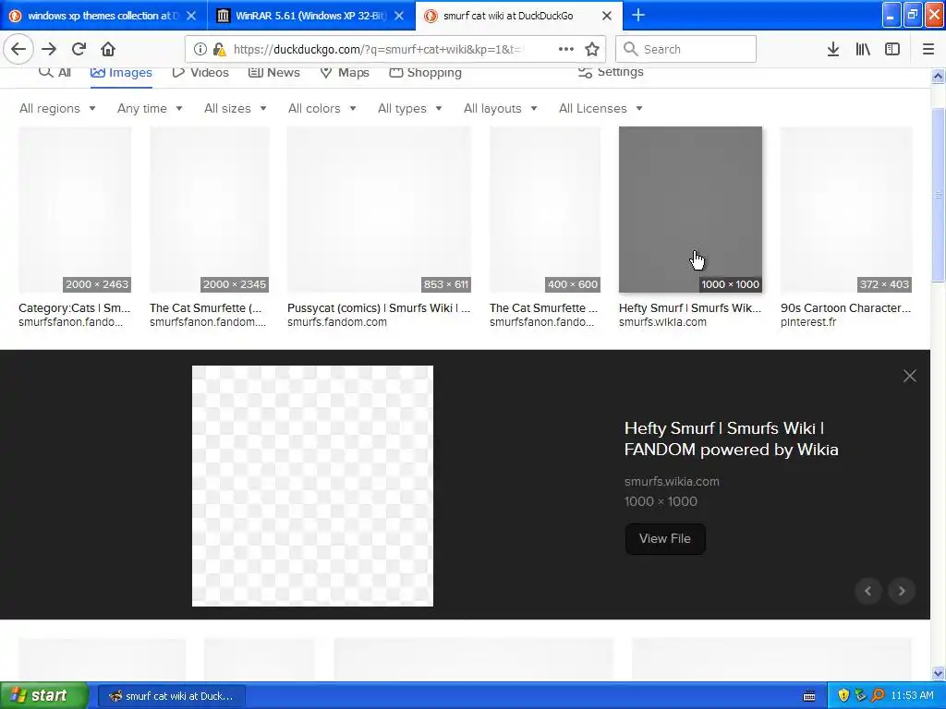Open Hefty Smurf Smurfs Wiki FANDOM title link
This screenshot has width=946, height=709.
click(x=732, y=439)
